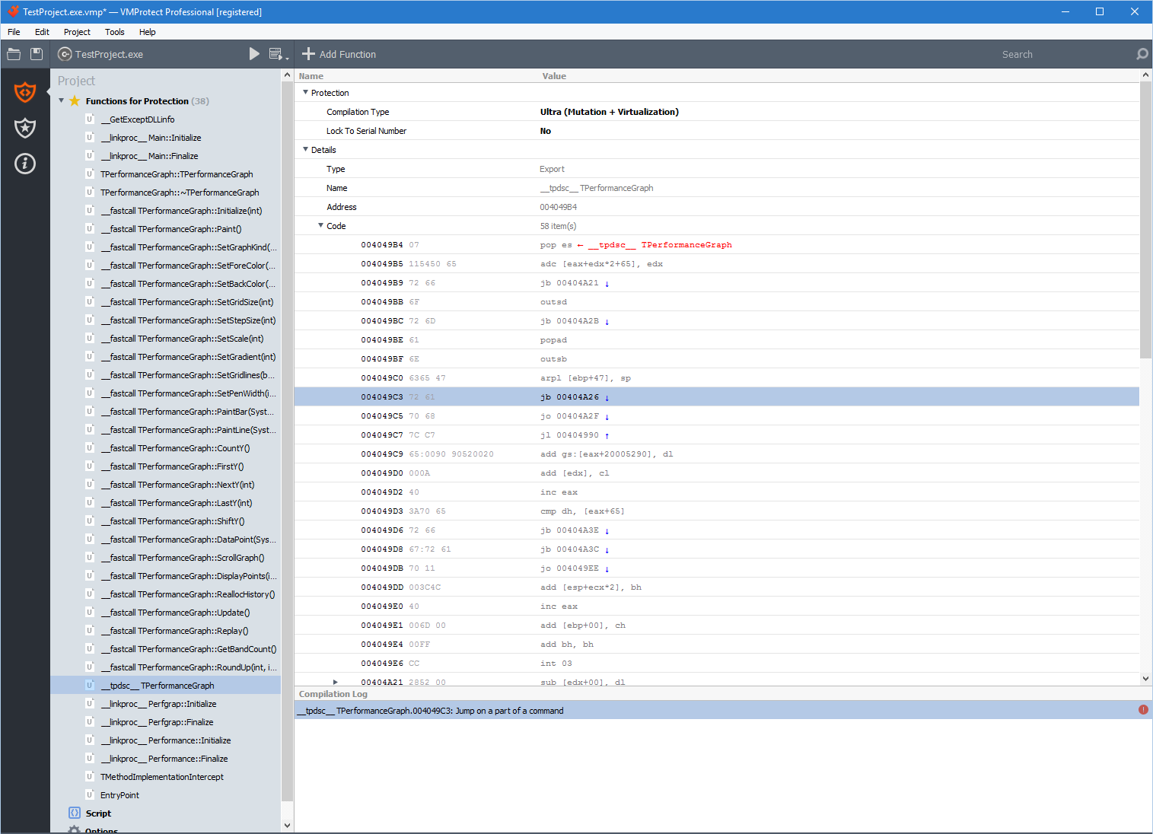This screenshot has width=1153, height=834.
Task: Select TPerformanceGraph::Paint() function
Action: 170,229
